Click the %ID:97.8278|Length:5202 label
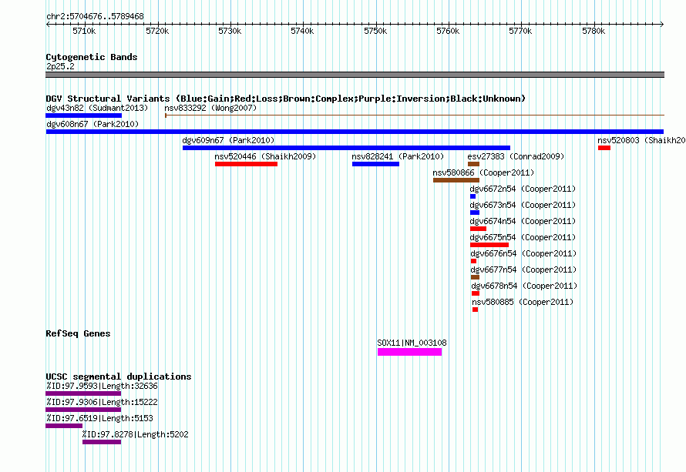The height and width of the screenshot is (472, 686). (x=135, y=434)
